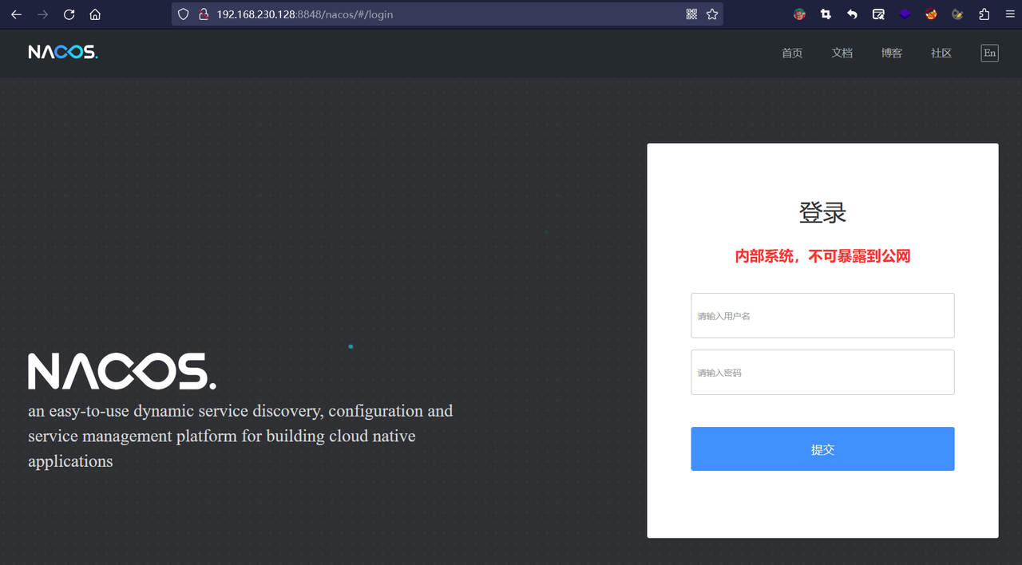Open the purple layered-diamond extension icon
1022x565 pixels.
pos(905,14)
